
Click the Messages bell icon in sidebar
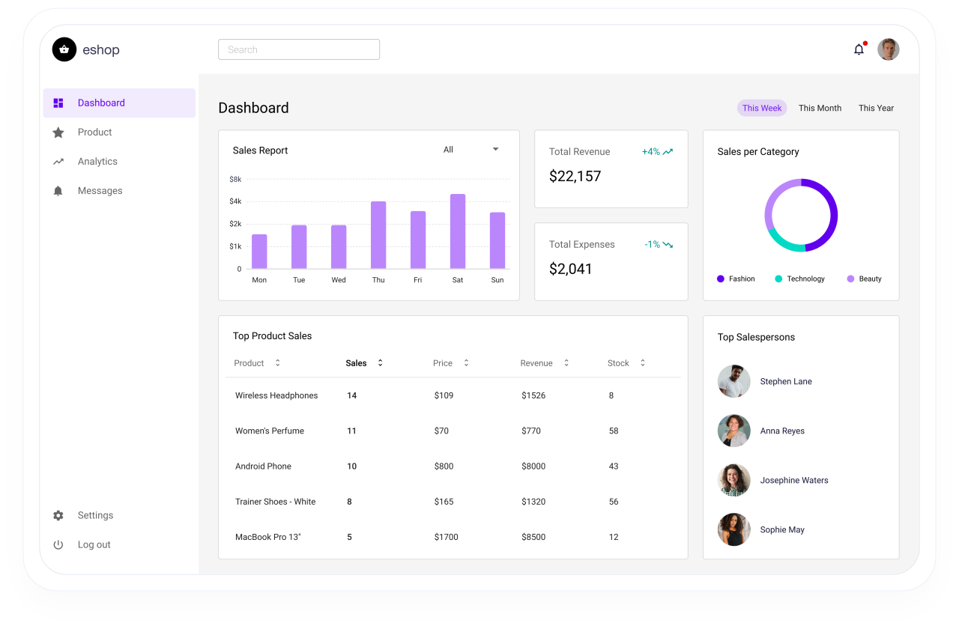58,191
